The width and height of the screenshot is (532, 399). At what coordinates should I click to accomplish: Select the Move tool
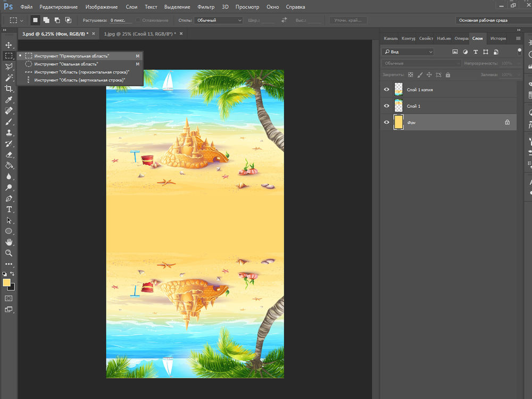(9, 45)
